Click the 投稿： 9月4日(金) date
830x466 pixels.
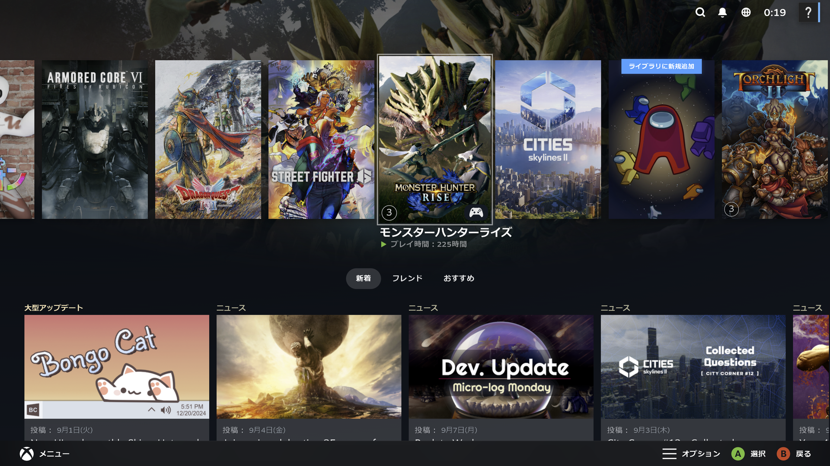(x=254, y=430)
